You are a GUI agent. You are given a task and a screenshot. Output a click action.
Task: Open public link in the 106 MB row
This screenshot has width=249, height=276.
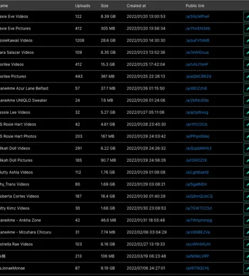tap(197, 256)
